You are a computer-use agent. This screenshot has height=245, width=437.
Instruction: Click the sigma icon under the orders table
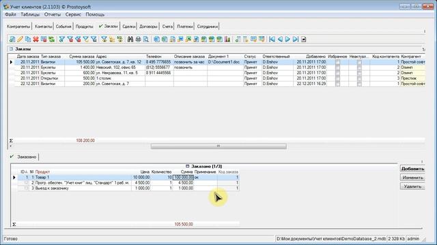coord(11,141)
